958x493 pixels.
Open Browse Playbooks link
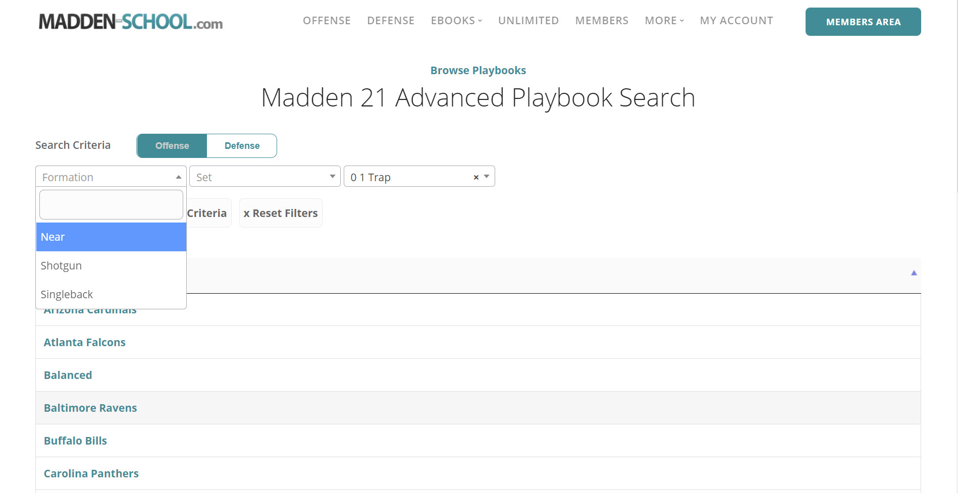click(478, 71)
